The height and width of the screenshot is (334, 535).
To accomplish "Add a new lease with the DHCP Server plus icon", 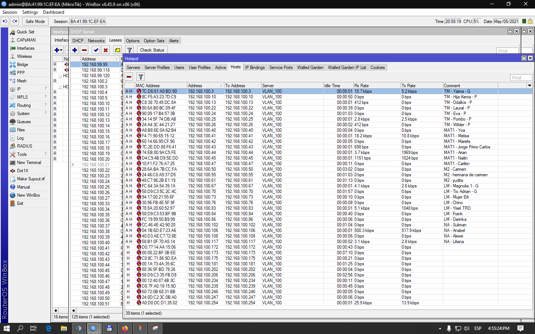I will 75,50.
